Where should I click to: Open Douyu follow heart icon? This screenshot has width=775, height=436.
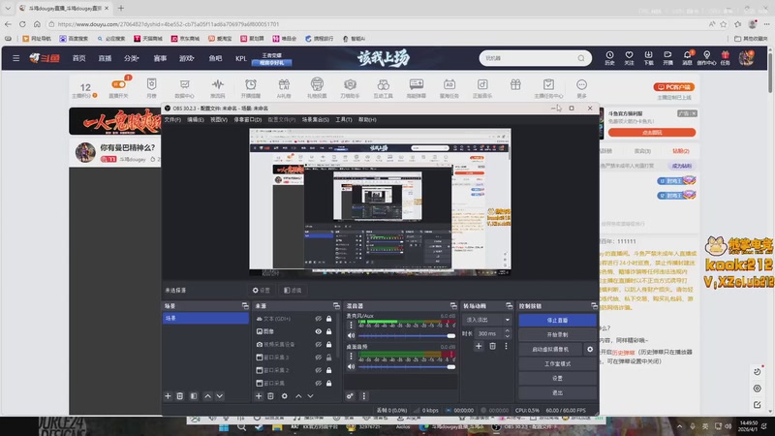pos(629,58)
